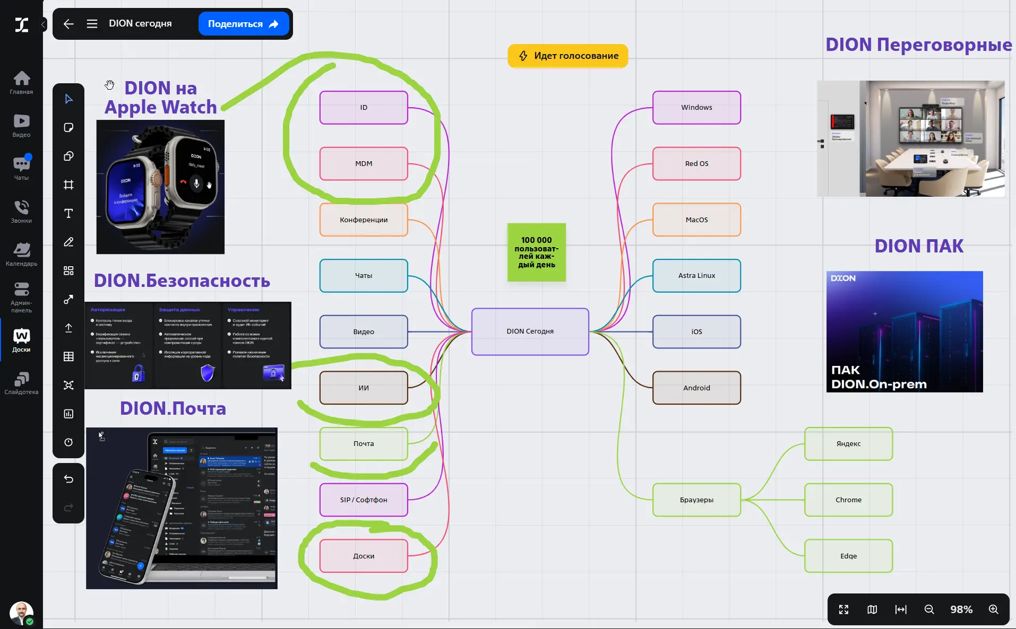Go to Главная in the sidebar
The height and width of the screenshot is (629, 1016).
pos(21,83)
